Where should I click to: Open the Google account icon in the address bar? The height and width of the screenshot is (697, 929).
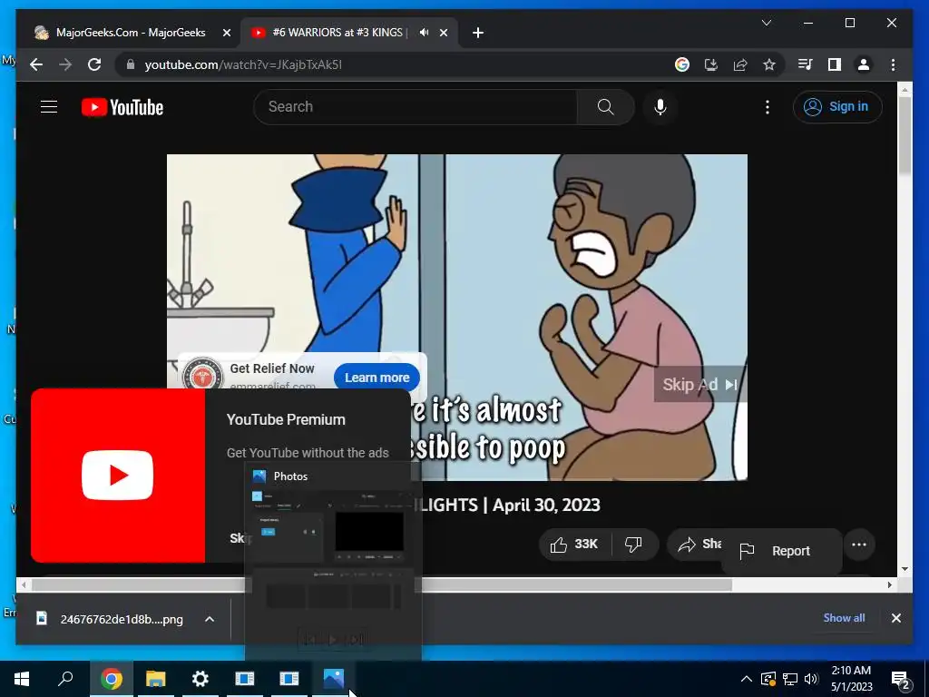(682, 64)
